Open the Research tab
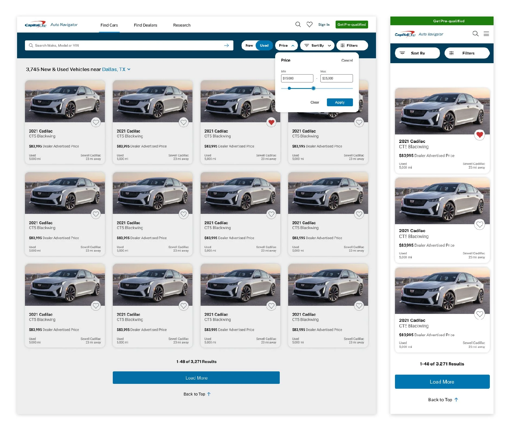The image size is (508, 434). coord(182,25)
